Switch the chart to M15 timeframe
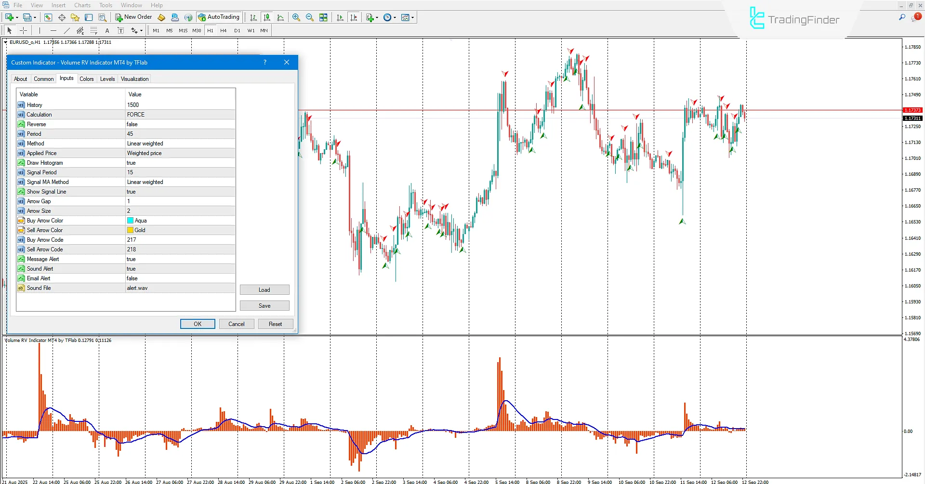 click(183, 30)
